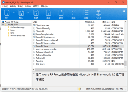128x92 pixels.
Task: Click the 397,328 original size cell
Action: click(x=106, y=46)
